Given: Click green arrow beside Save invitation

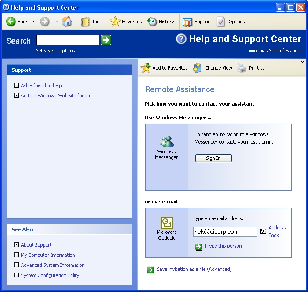Looking at the screenshot, I should point(150,270).
